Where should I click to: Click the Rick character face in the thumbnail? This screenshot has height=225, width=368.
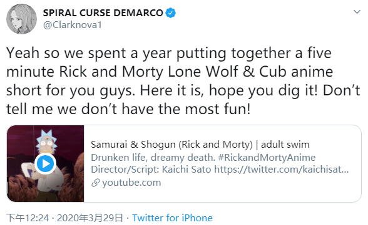pos(46,141)
